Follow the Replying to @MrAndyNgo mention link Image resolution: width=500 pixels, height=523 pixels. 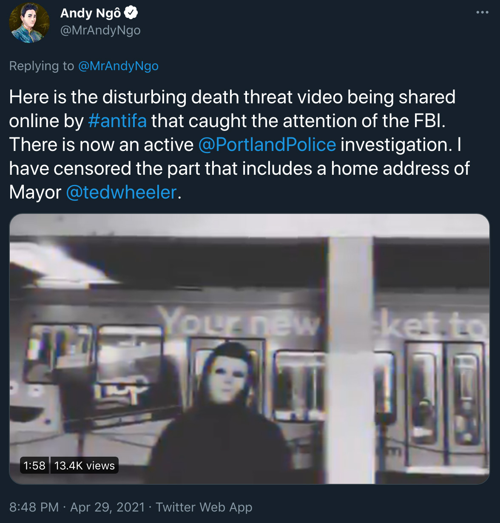(x=118, y=66)
